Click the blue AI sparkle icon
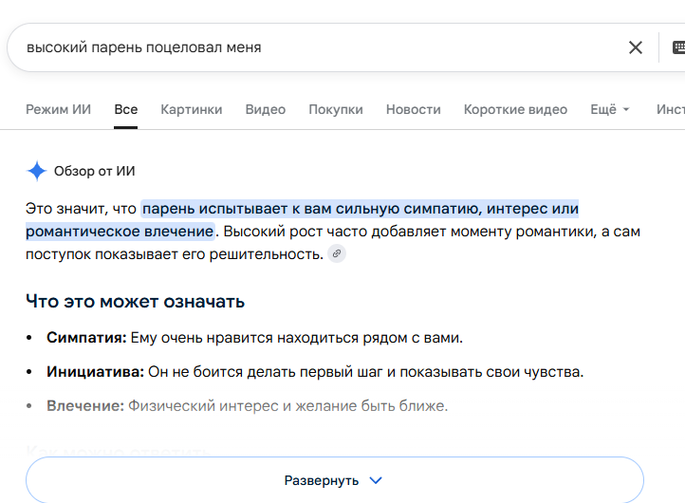Viewport: 685px width, 503px height. coord(37,171)
